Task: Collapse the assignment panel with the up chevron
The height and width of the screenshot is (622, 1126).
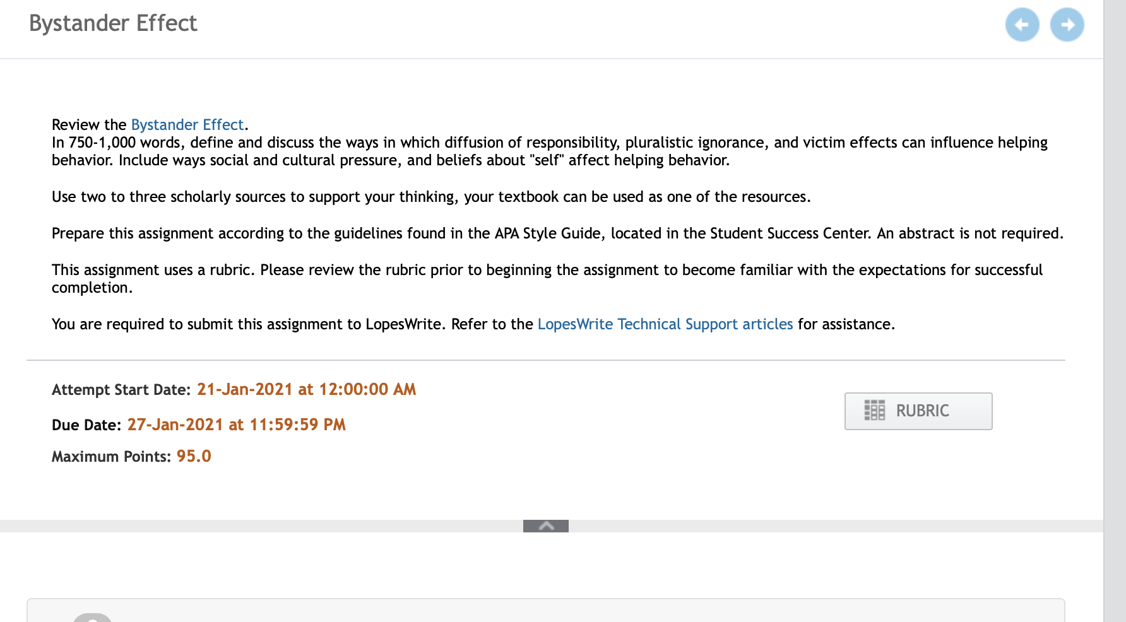Action: pyautogui.click(x=546, y=525)
